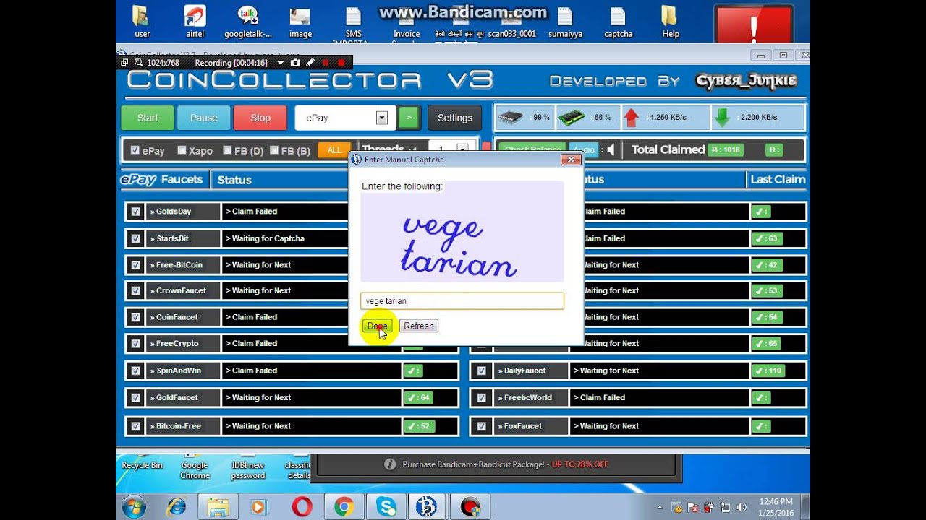926x520 pixels.
Task: Enable the FB (B) checkbox
Action: tap(274, 150)
